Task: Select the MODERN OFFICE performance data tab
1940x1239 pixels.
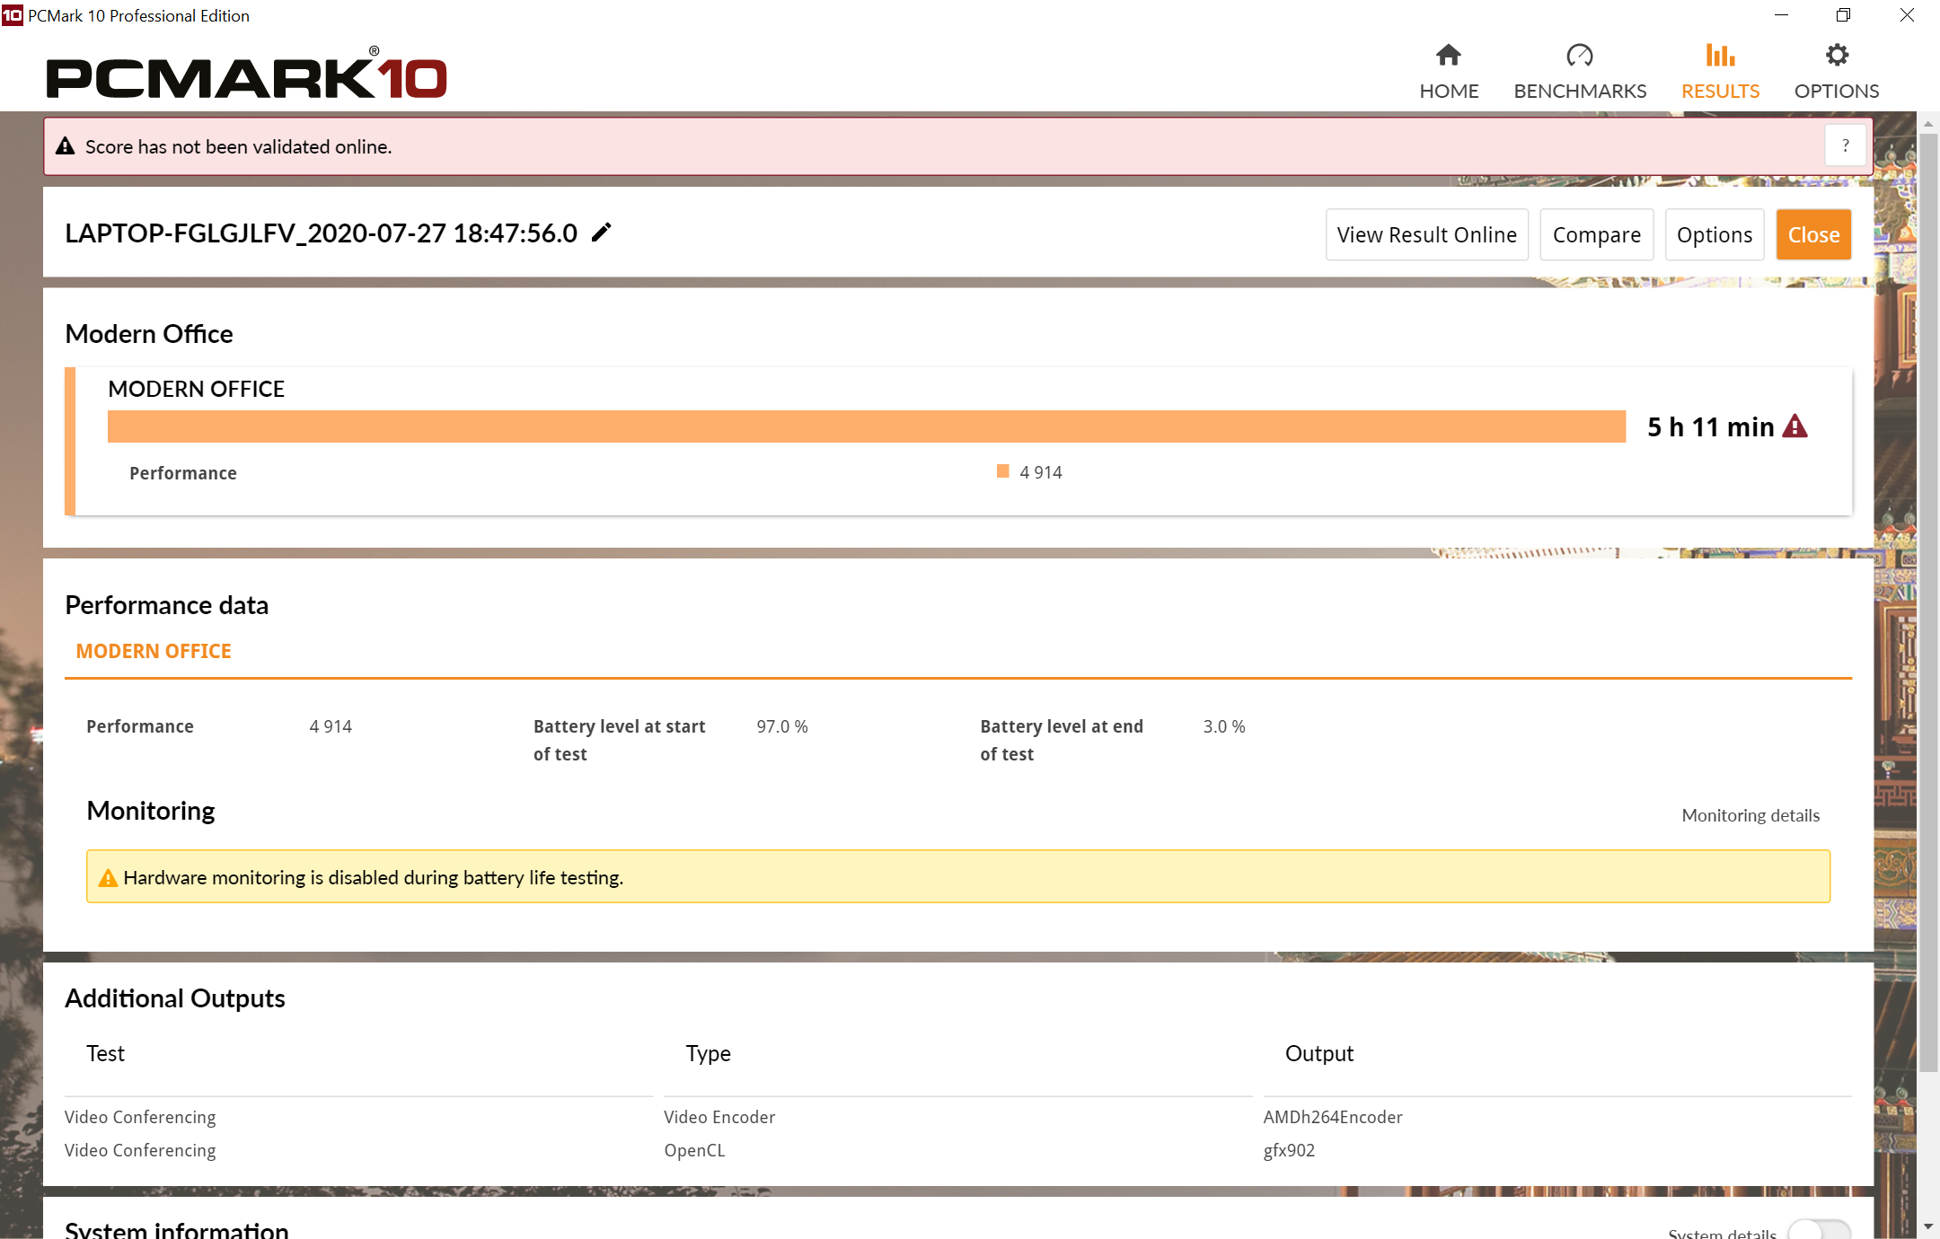Action: coord(154,651)
